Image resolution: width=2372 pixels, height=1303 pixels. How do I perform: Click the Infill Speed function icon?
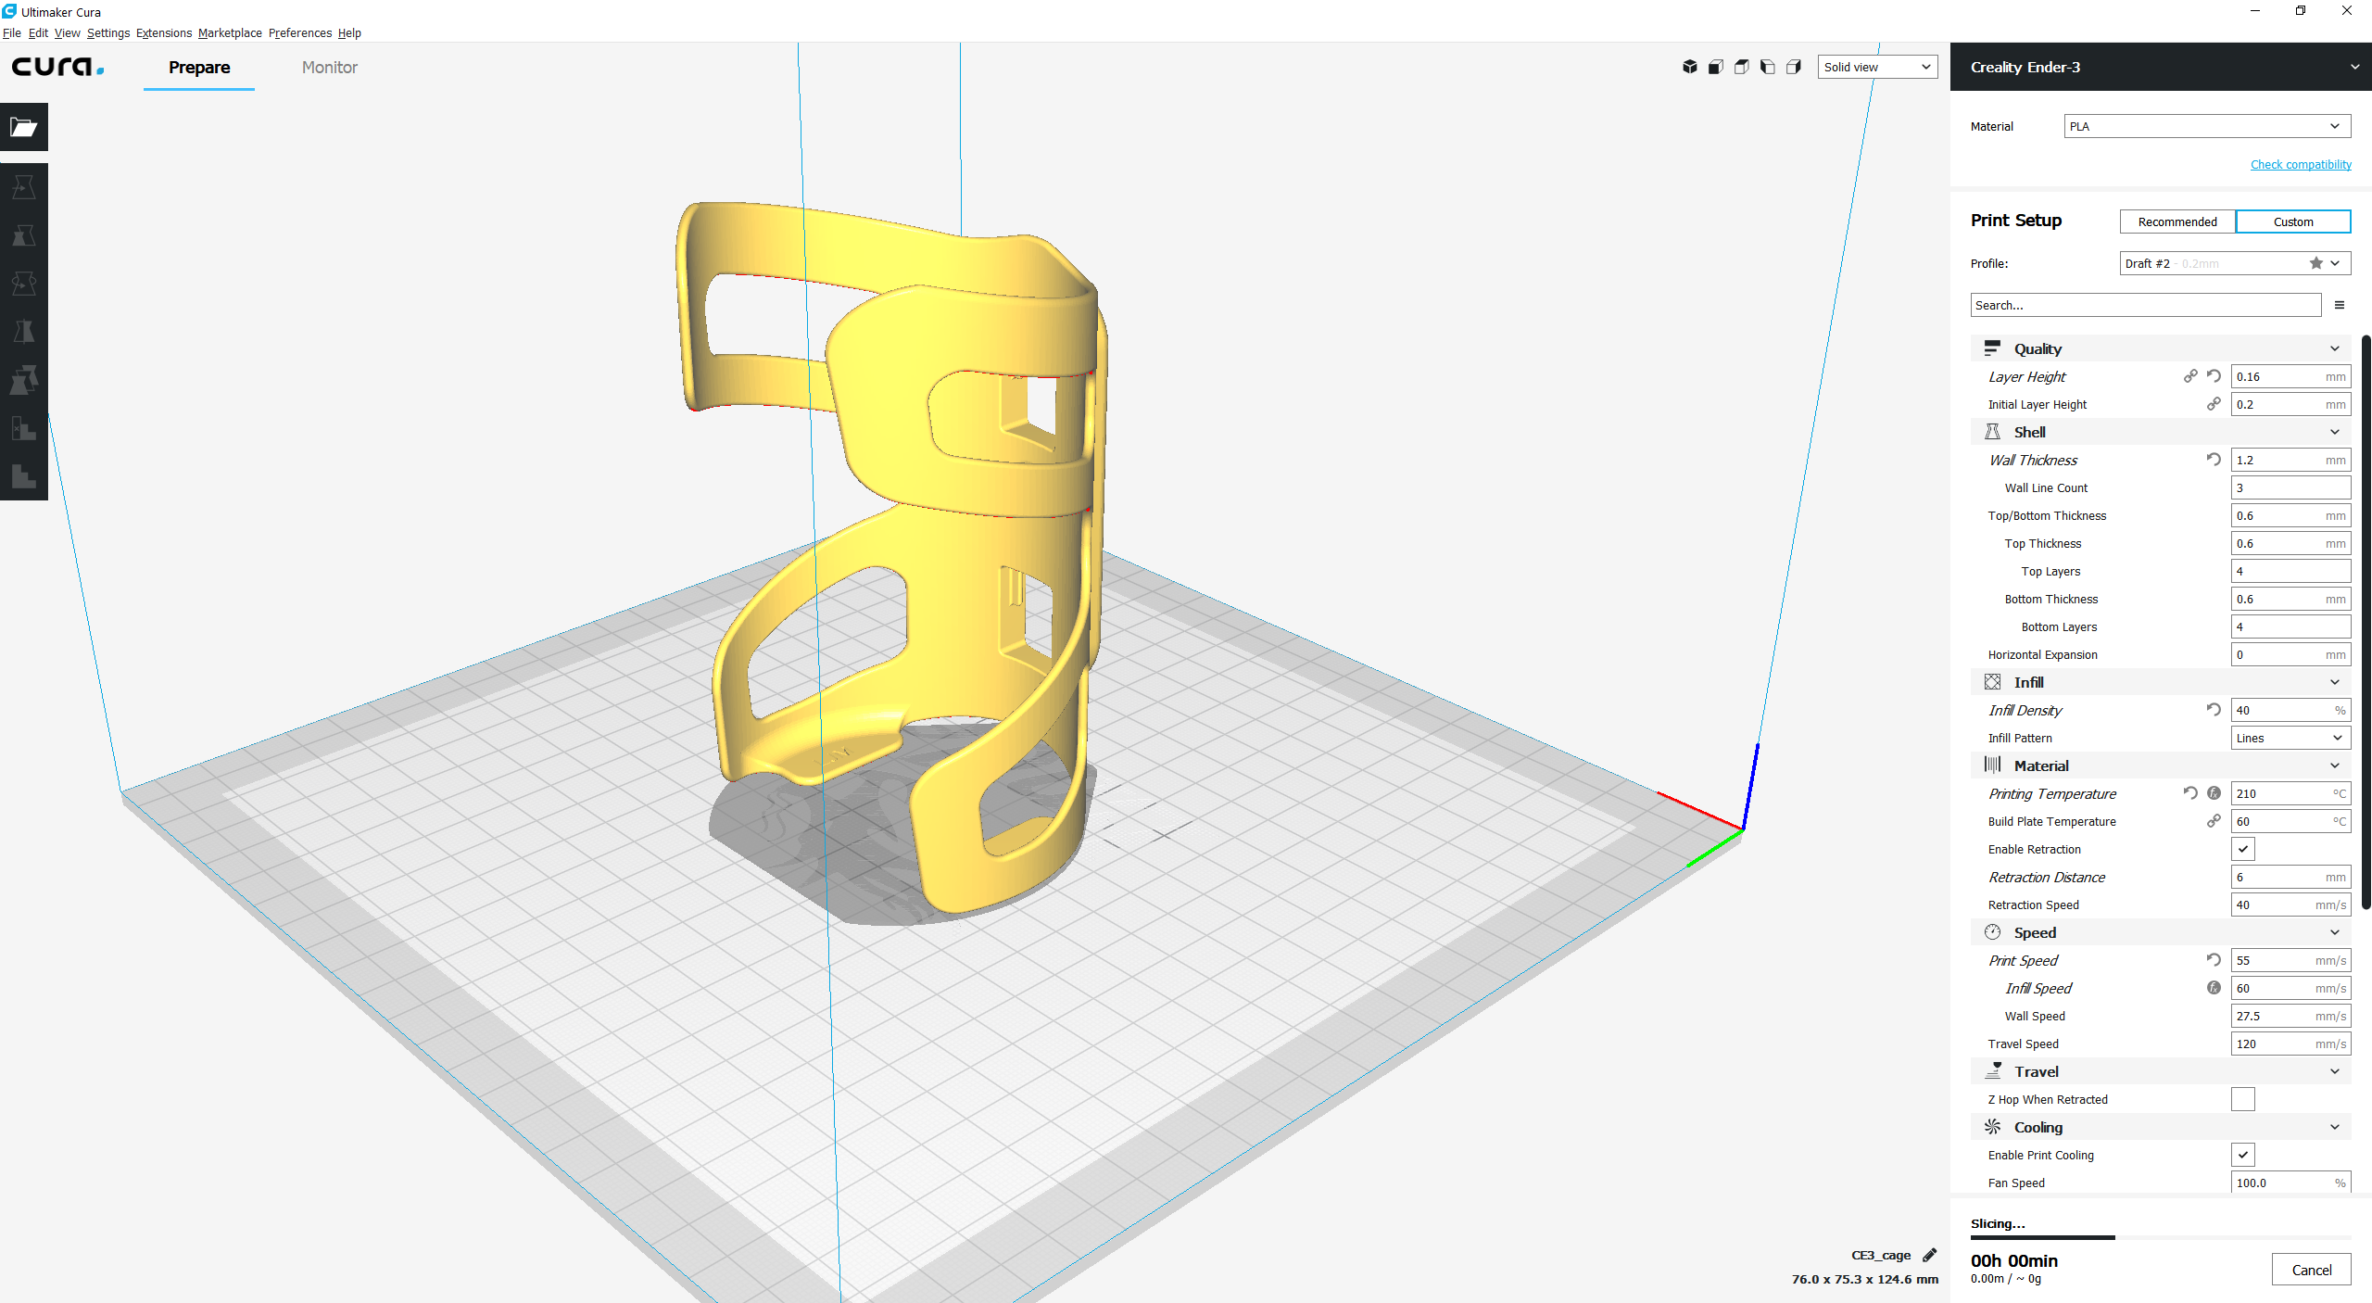2214,988
